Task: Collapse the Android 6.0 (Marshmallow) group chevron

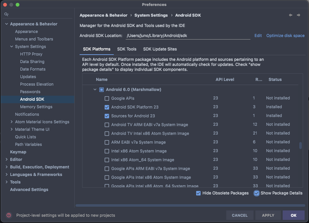Action: point(95,89)
